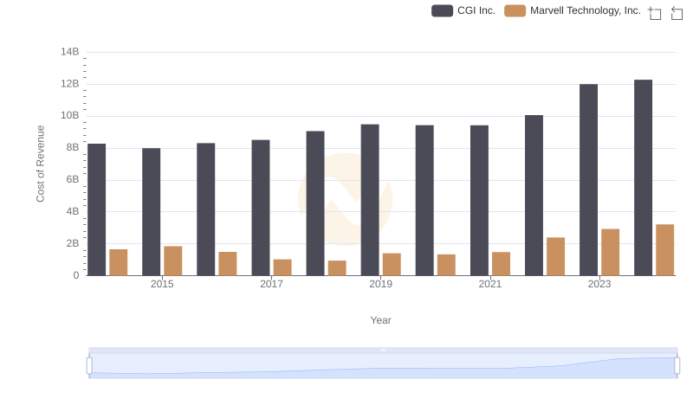
Task: Click the CGI Inc. bar for 2019
Action: pos(370,200)
